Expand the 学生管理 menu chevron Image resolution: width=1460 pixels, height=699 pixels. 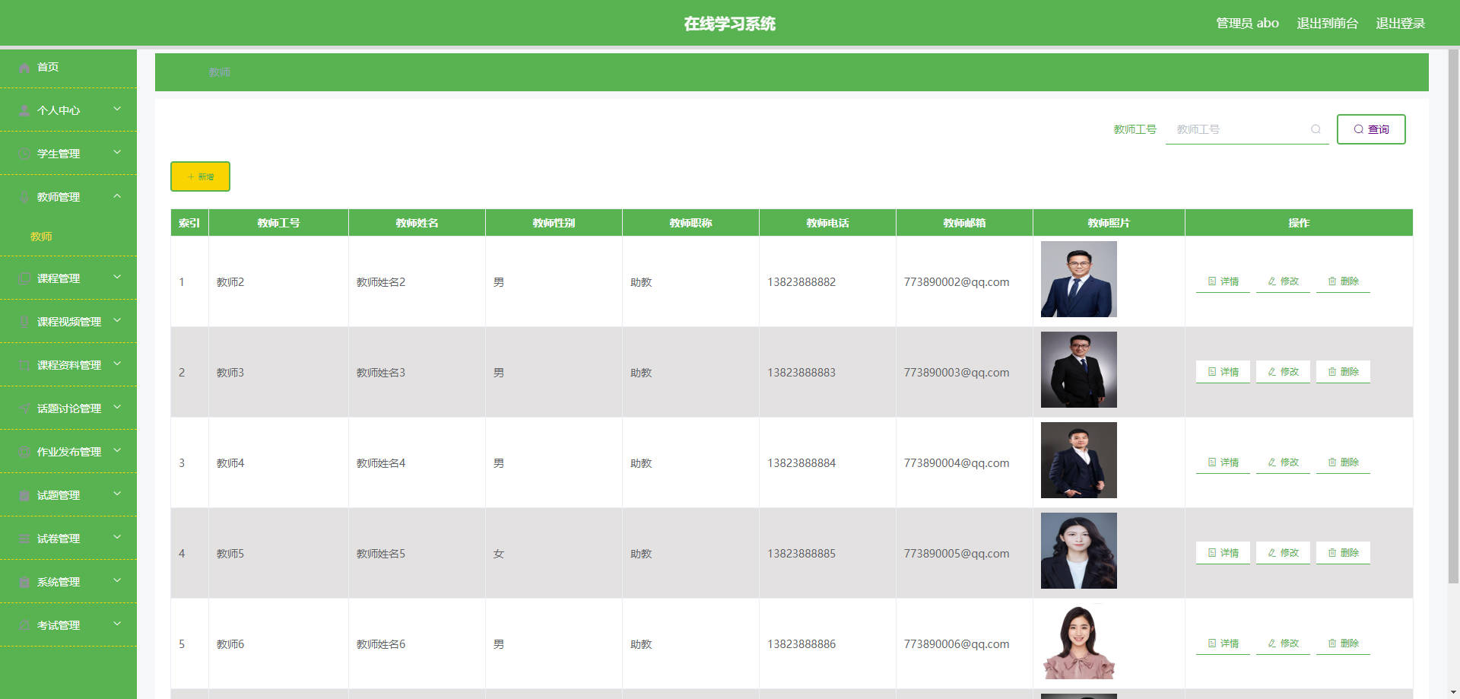click(117, 152)
